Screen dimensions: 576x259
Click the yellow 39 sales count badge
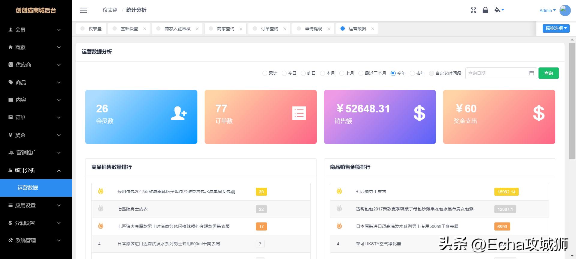pyautogui.click(x=261, y=192)
